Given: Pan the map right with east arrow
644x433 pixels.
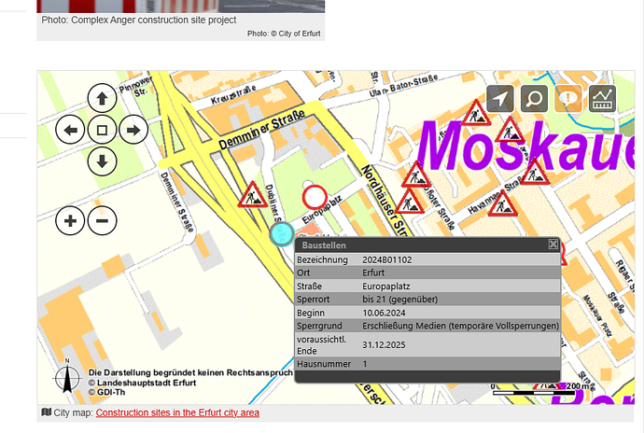Looking at the screenshot, I should click(x=133, y=130).
